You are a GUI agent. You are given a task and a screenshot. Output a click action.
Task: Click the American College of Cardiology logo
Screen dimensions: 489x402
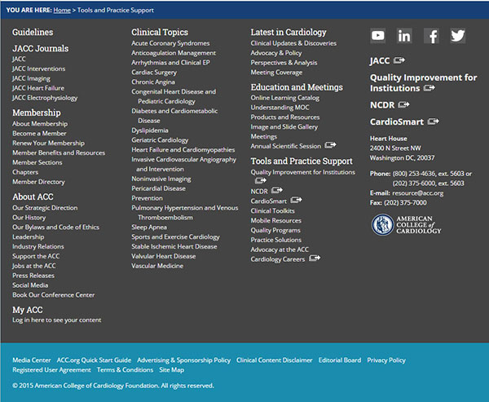click(x=407, y=225)
